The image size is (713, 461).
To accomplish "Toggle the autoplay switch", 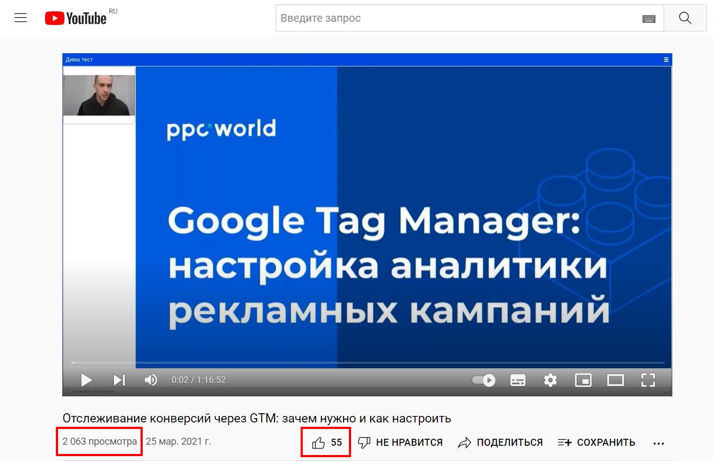I will tap(483, 380).
